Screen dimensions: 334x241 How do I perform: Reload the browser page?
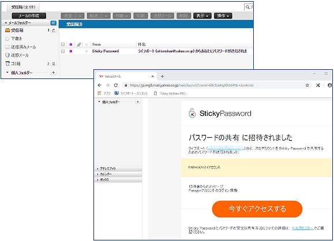pos(116,85)
